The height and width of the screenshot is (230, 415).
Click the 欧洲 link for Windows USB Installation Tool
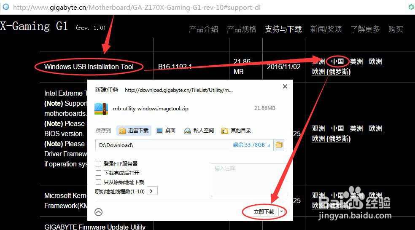(375, 62)
